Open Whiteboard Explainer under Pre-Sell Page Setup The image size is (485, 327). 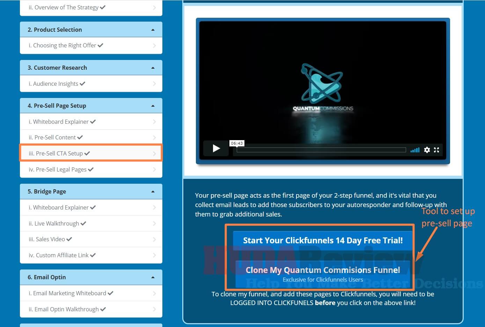tap(91, 122)
